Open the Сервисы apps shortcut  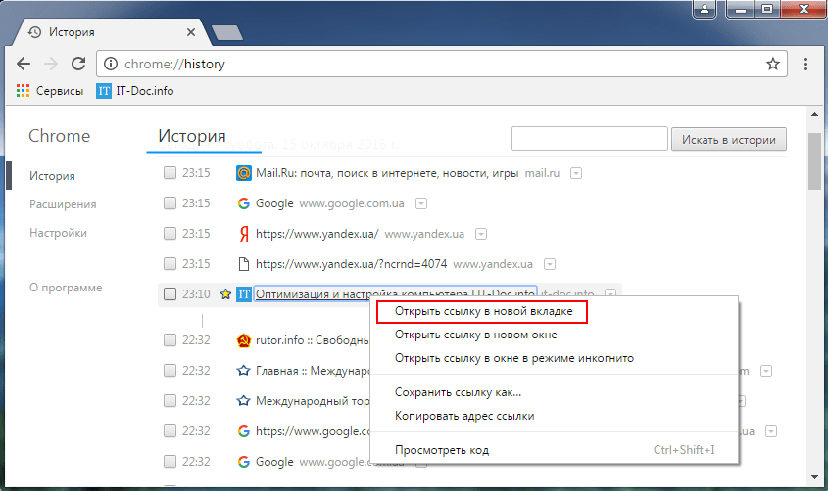tap(50, 91)
